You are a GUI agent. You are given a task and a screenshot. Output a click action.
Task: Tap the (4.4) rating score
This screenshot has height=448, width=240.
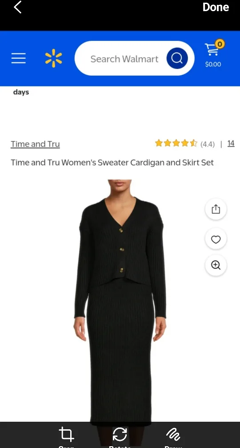coord(208,144)
